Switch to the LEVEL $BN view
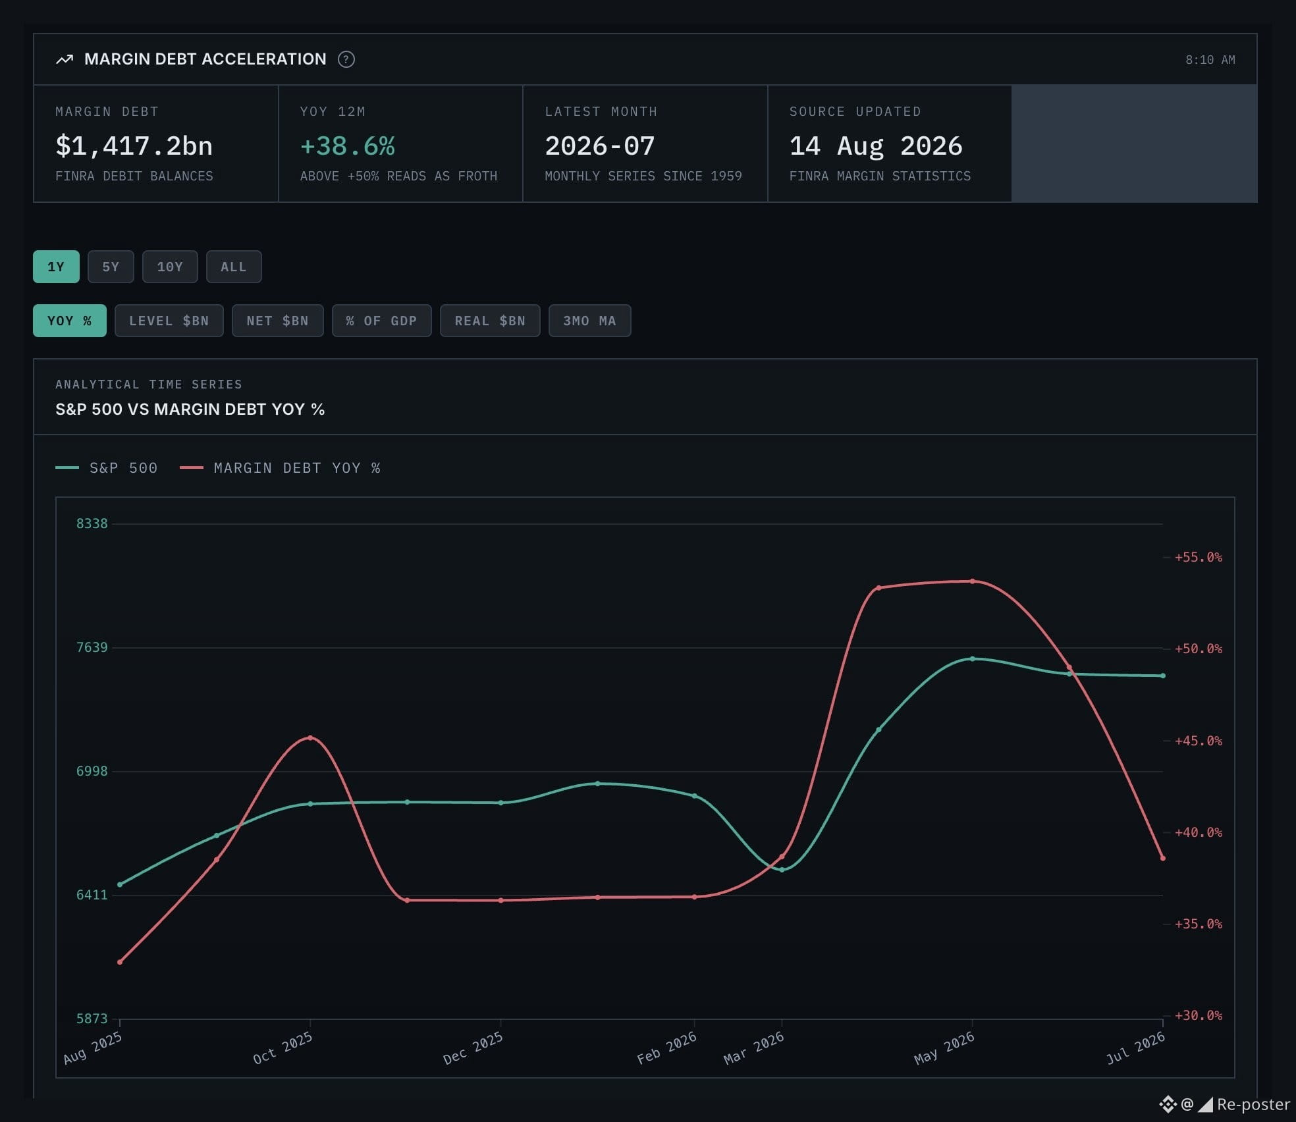 click(x=169, y=321)
